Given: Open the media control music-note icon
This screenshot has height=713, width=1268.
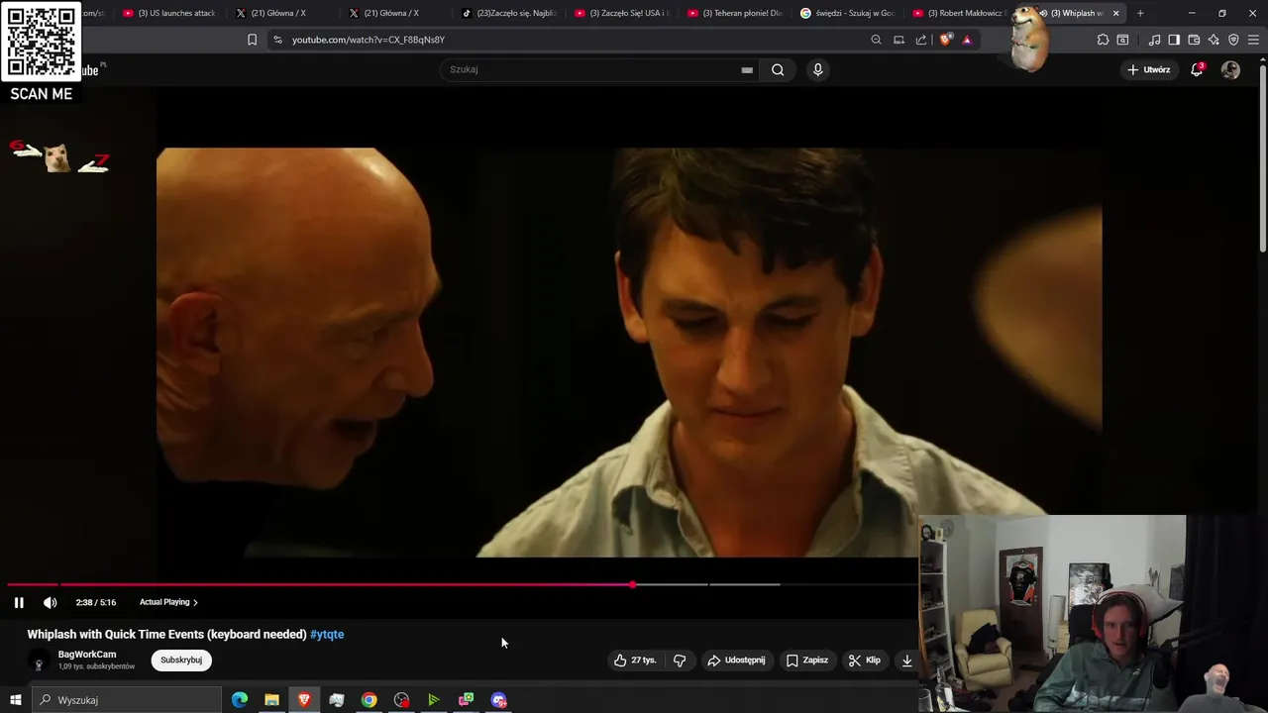Looking at the screenshot, I should [x=1154, y=40].
